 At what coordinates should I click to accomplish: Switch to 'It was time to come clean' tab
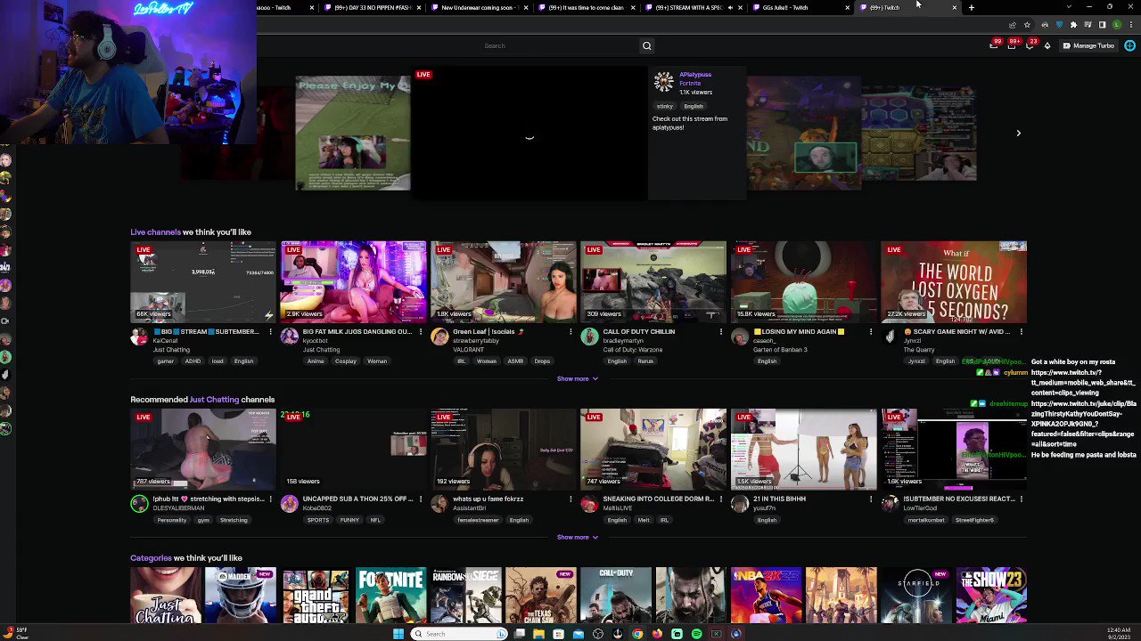click(x=586, y=7)
